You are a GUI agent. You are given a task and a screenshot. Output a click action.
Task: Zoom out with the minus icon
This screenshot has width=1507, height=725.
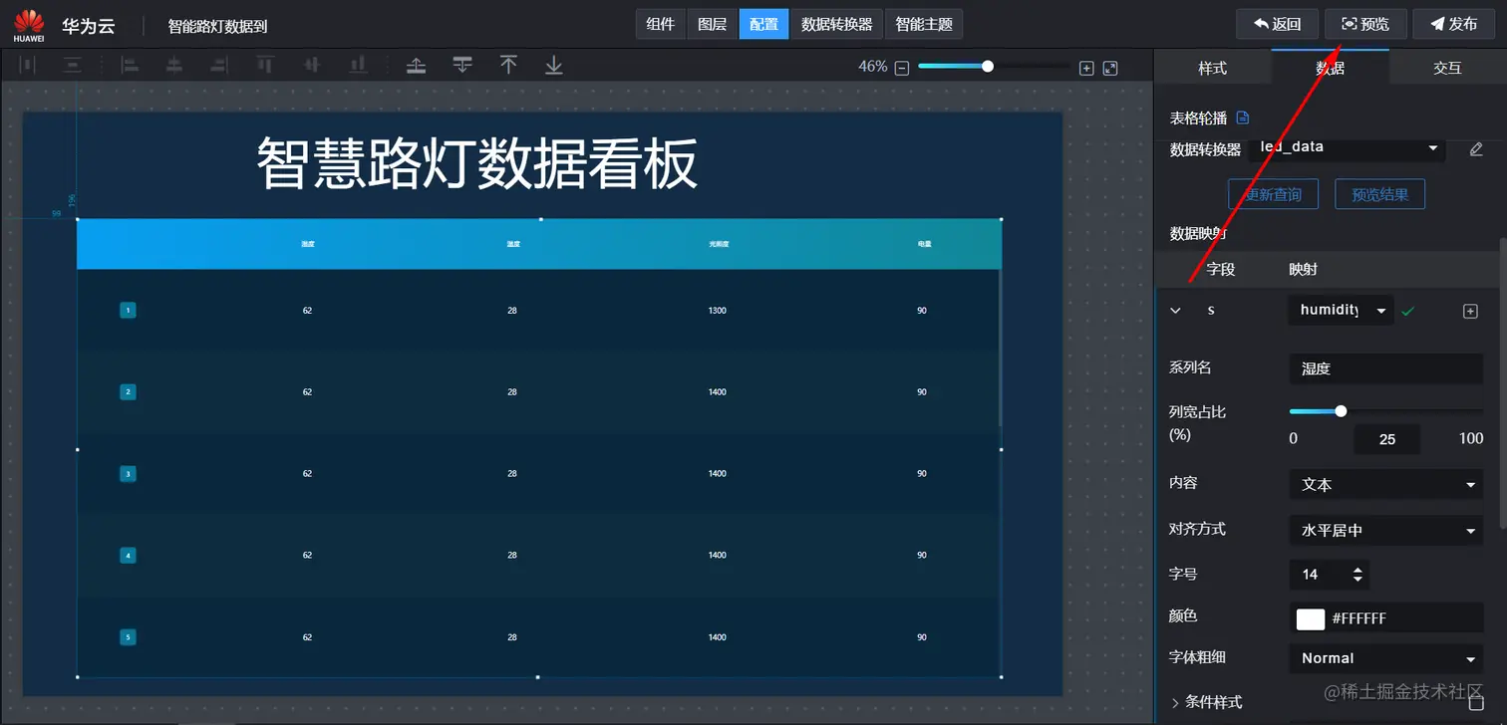tap(902, 68)
